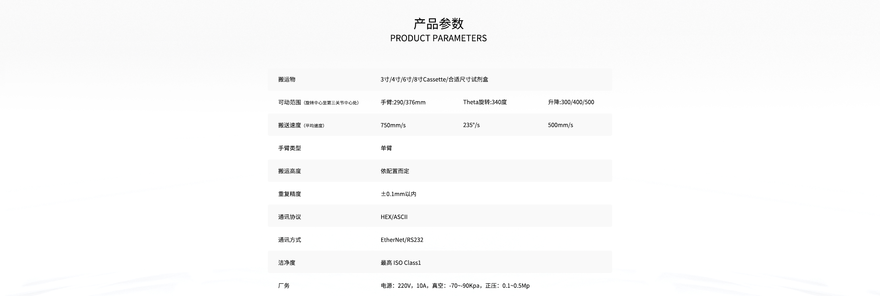The width and height of the screenshot is (880, 296).
Task: Click the 升降:300/400/500 value
Action: click(571, 102)
